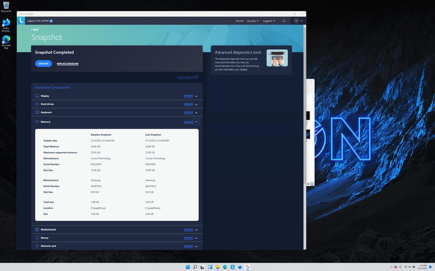Viewport: 435px width, 271px height.
Task: Click the blue UPDATE button under Snapshot Completed
Action: [43, 64]
